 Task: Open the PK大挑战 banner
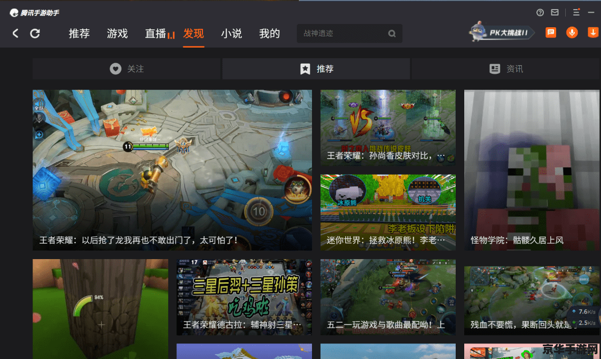[x=501, y=33]
